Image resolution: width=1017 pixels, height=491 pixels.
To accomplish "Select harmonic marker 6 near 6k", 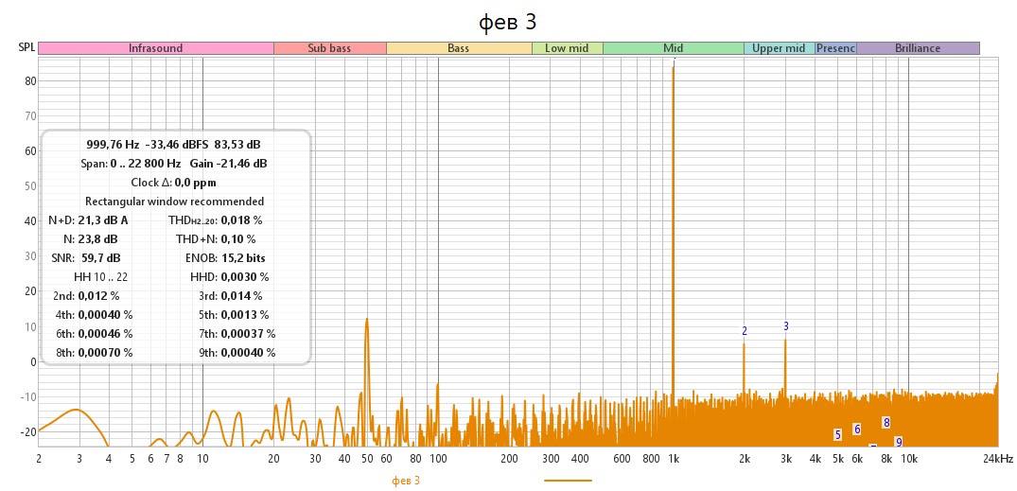I will [857, 430].
